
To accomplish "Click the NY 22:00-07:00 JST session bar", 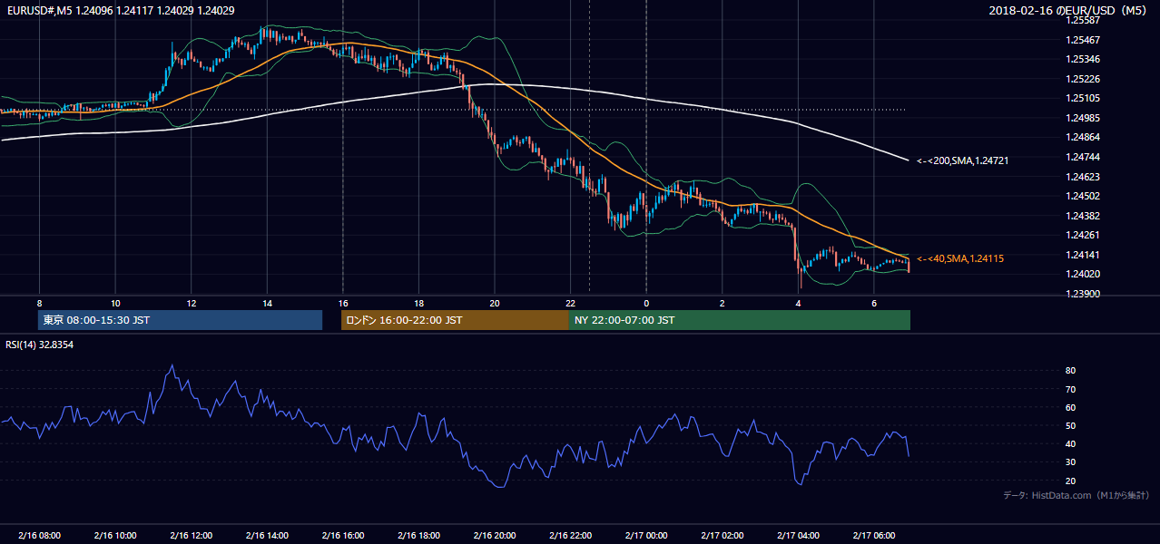I will [x=740, y=320].
